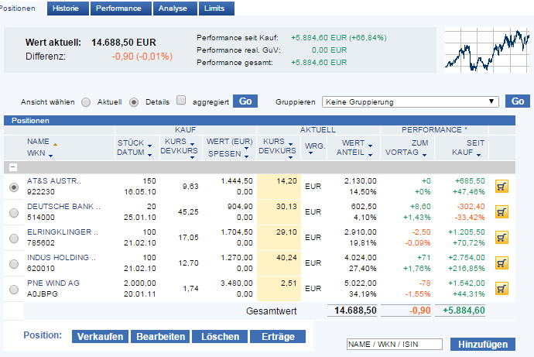Open the Keine Gruppierung dropdown
The image size is (534, 357).
click(x=410, y=102)
